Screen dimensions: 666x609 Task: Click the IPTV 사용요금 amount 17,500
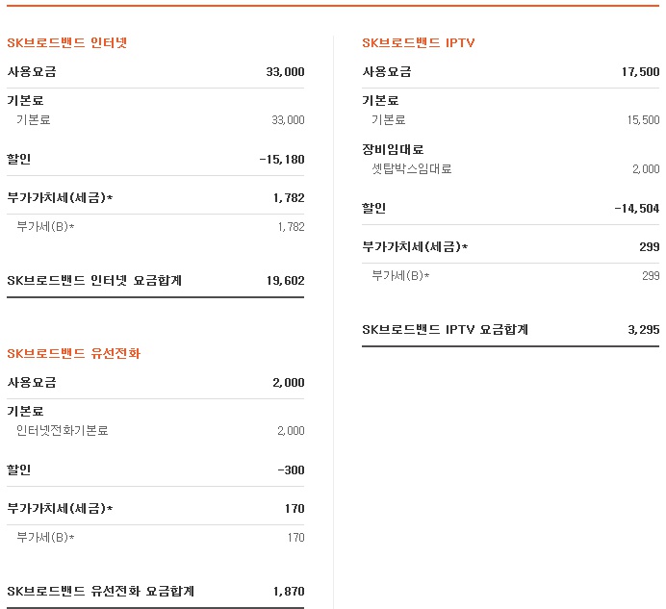(640, 72)
